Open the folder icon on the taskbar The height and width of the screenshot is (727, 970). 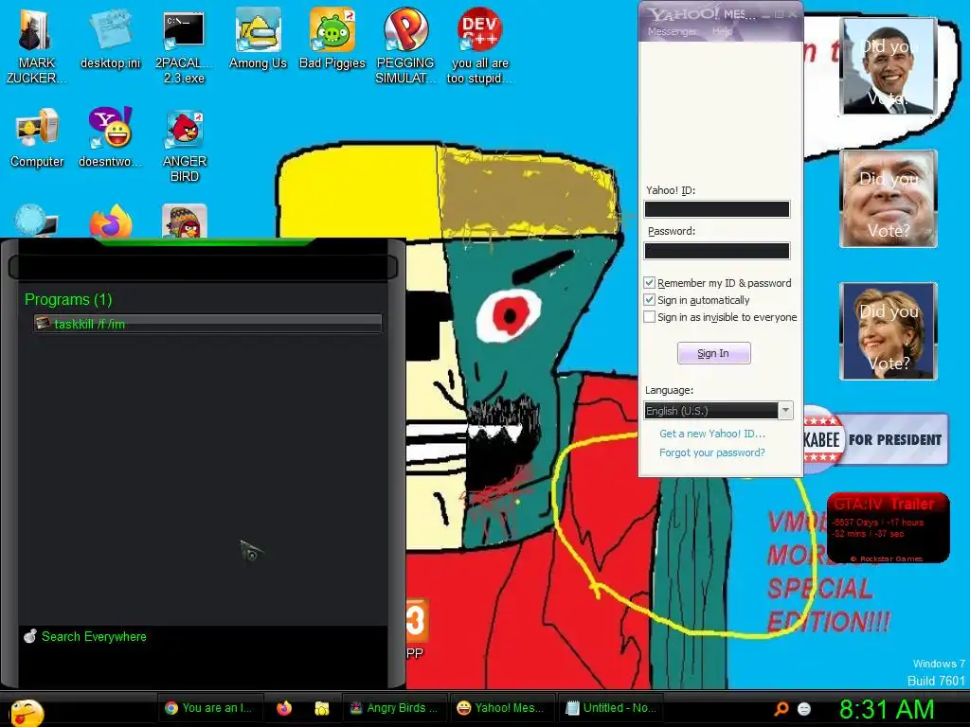coord(321,708)
